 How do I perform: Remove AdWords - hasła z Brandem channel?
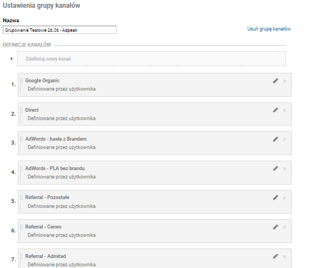285,140
